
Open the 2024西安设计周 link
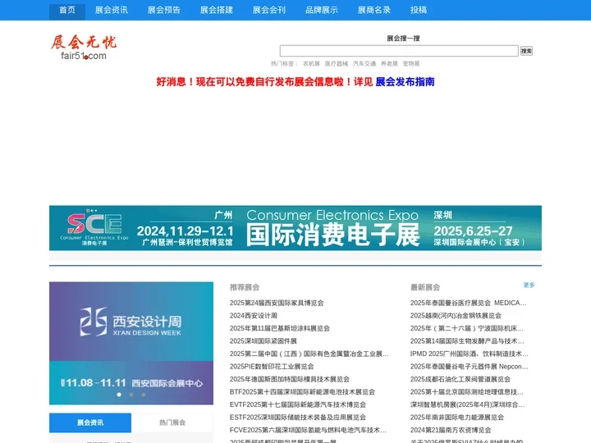click(254, 316)
